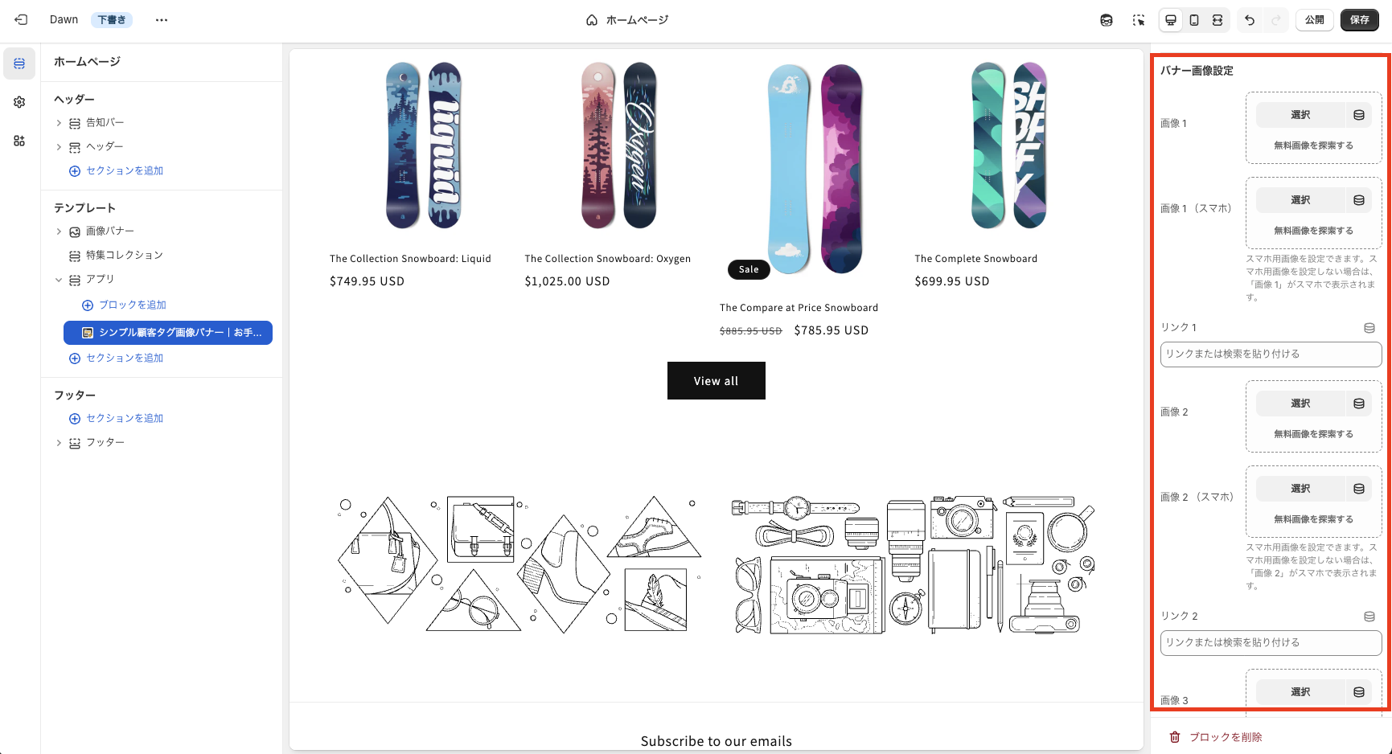This screenshot has width=1392, height=754.
Task: Click the exit editor icon
Action: (x=21, y=20)
